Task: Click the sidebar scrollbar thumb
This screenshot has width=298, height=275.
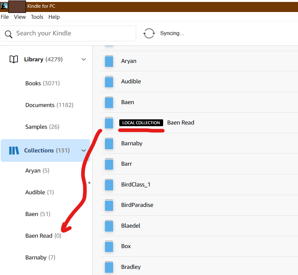Action: tap(89, 183)
